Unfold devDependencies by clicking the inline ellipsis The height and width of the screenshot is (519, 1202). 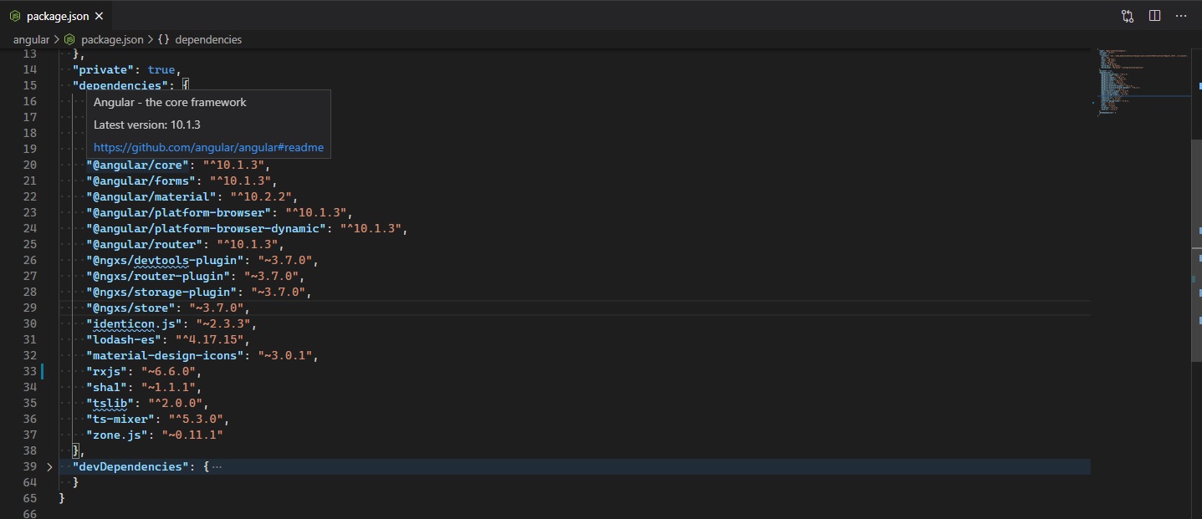click(x=217, y=466)
